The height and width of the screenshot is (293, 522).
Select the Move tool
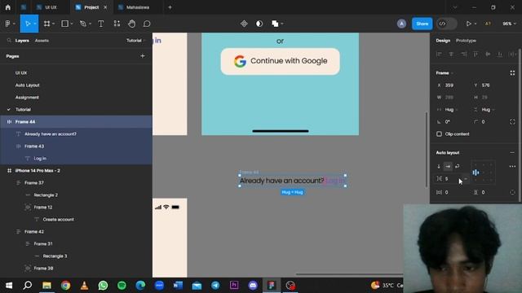click(28, 24)
